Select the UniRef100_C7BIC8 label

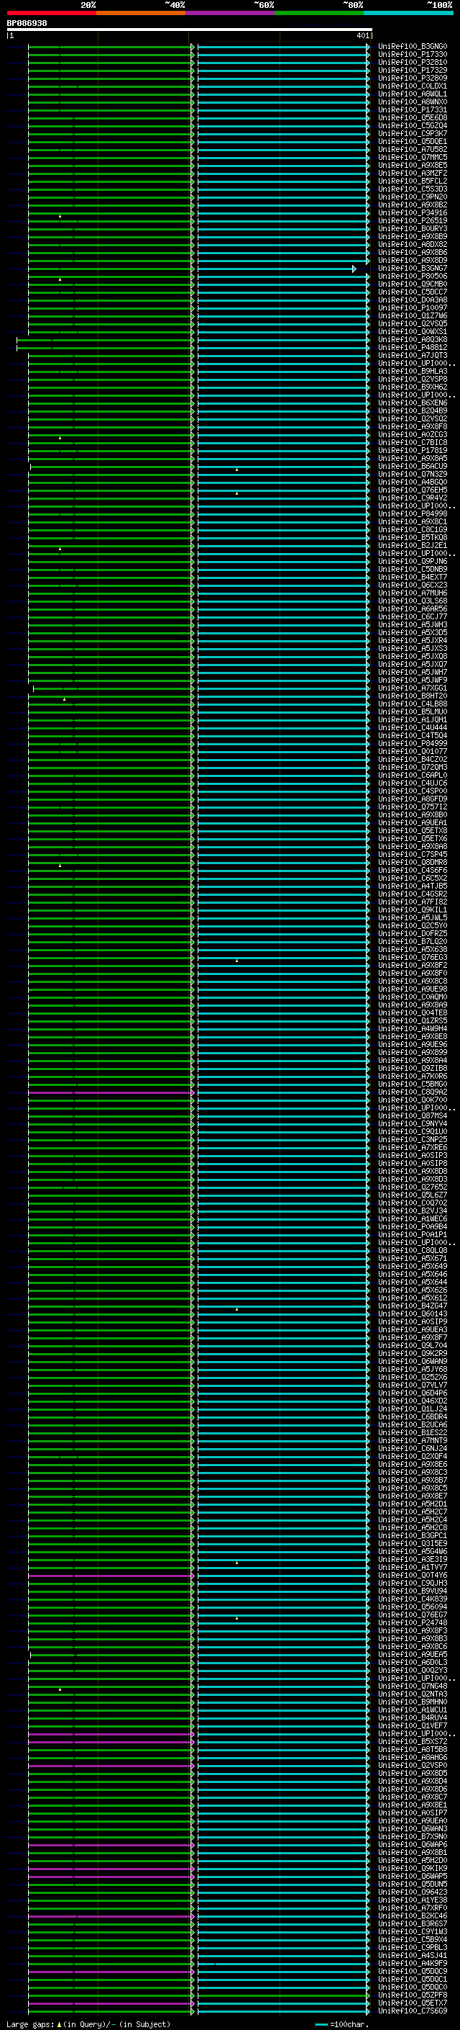tap(413, 442)
